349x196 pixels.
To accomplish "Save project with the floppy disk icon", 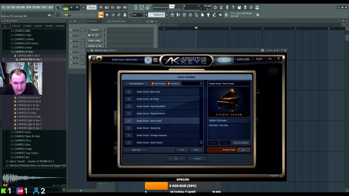I will click(239, 8).
